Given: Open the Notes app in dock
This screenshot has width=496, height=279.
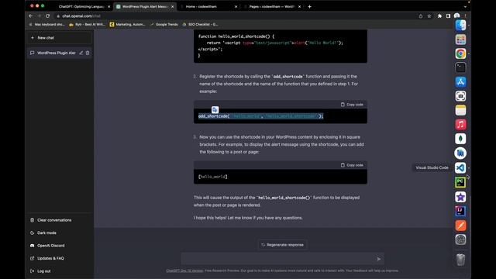Looking at the screenshot, I should [460, 110].
